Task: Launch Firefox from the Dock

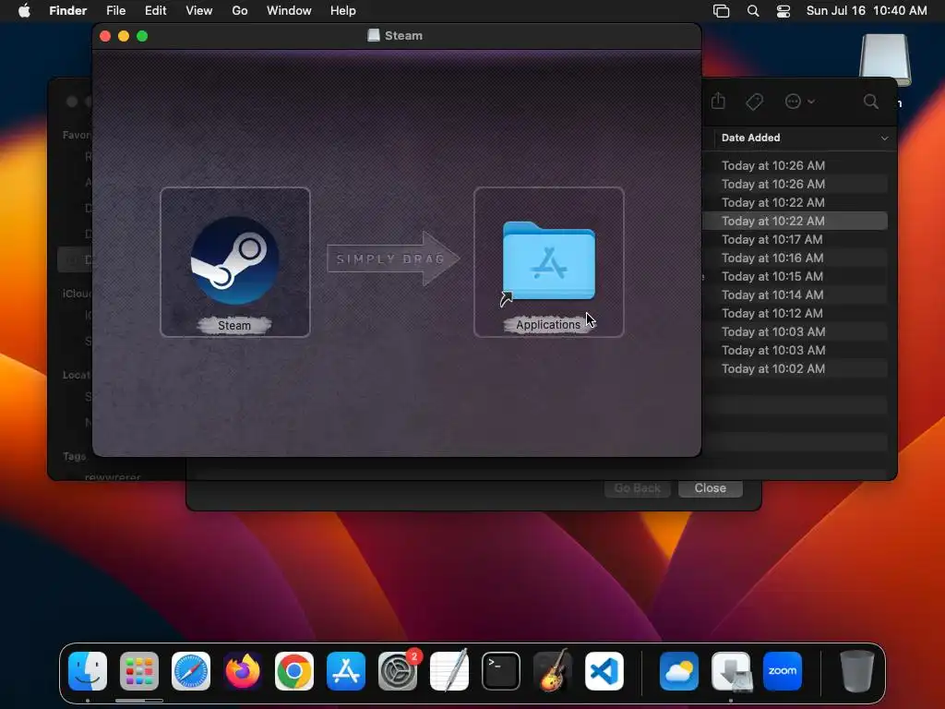Action: coord(243,671)
